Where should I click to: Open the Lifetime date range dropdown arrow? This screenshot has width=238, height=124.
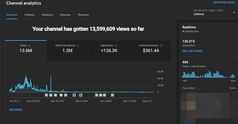234,13
